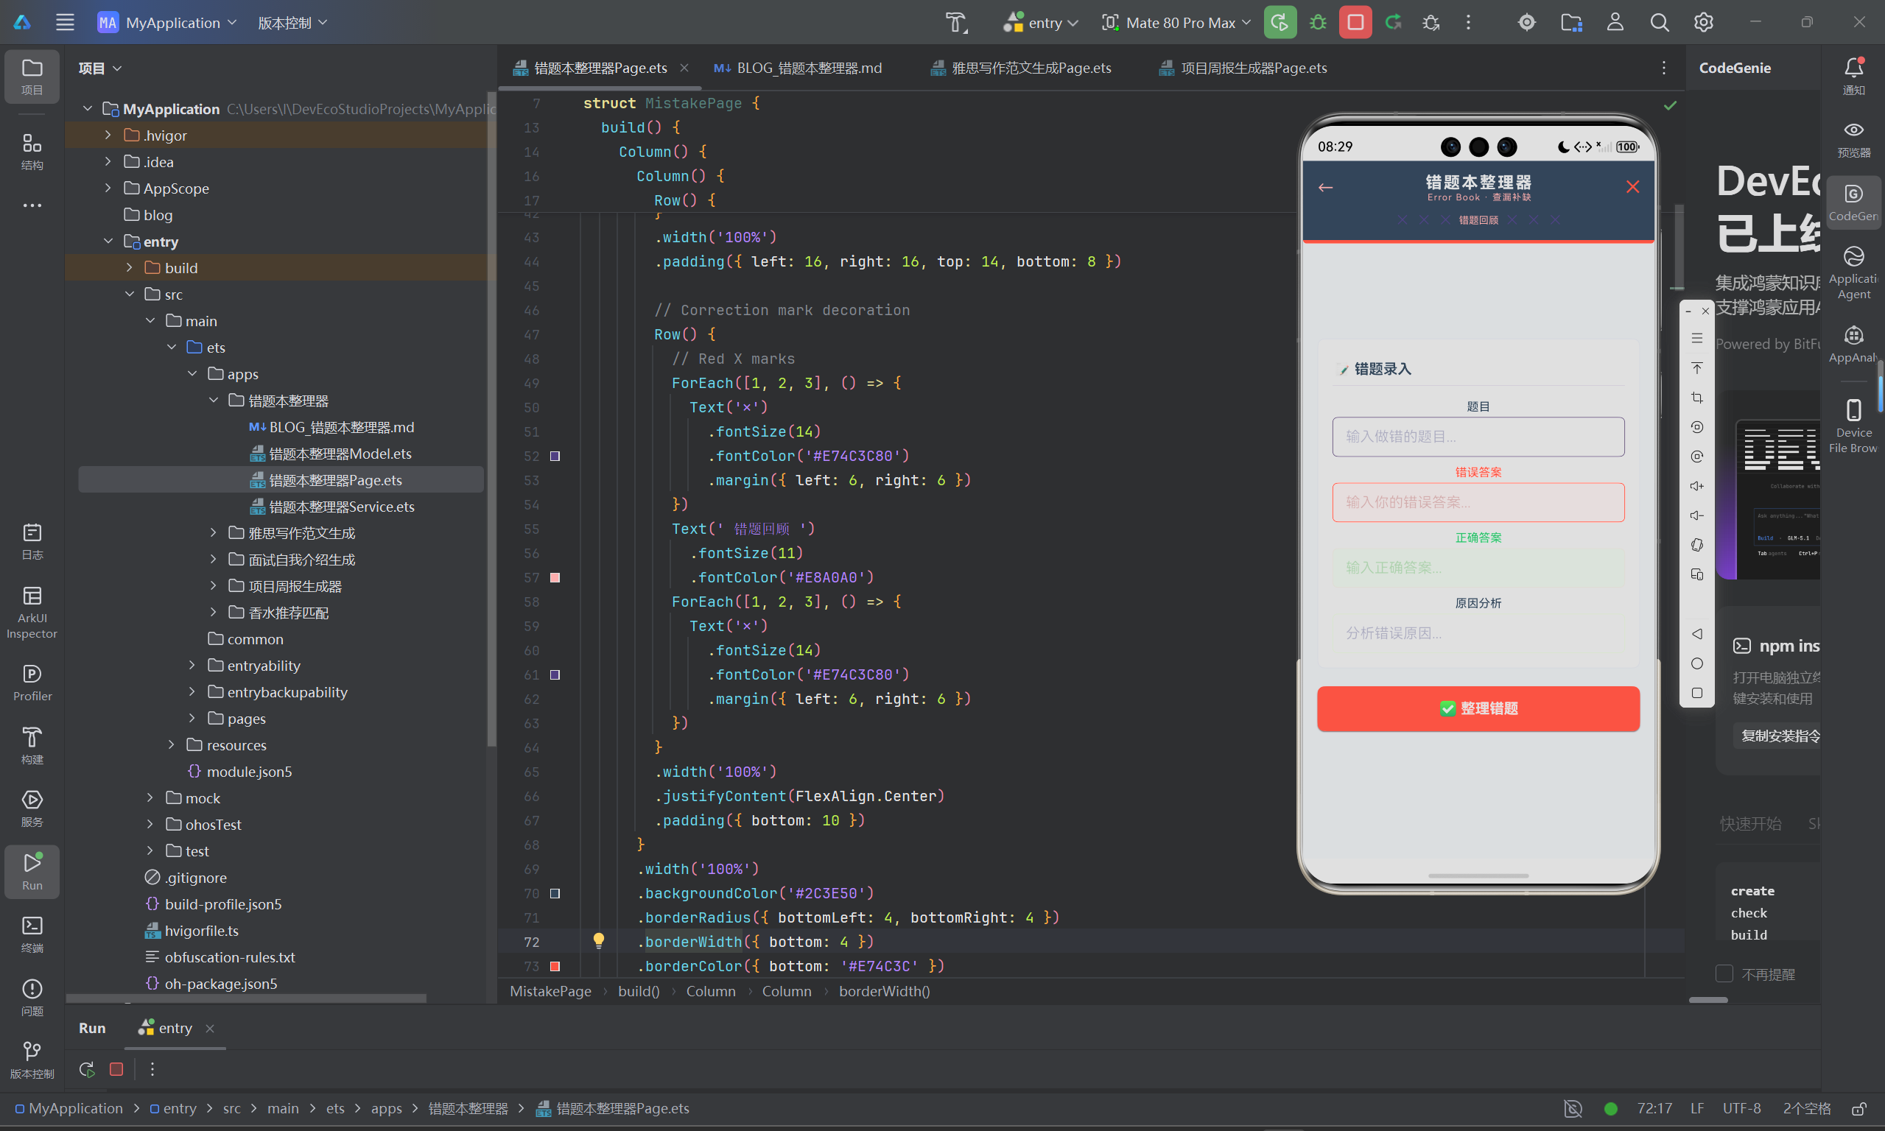
Task: Click the 快速开始 link in CodeGenie
Action: 1750,823
